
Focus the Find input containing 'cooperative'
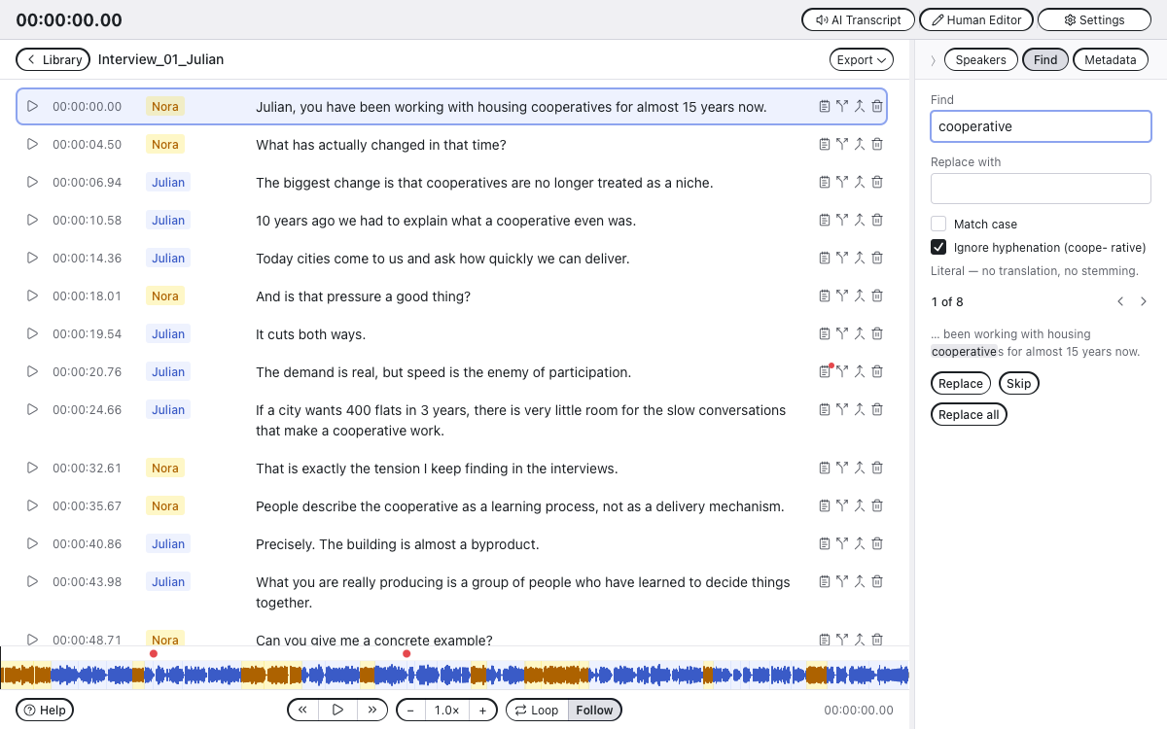click(1041, 126)
